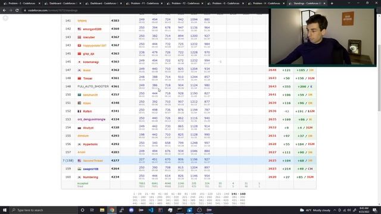Click the webcam overlay video
Viewport: 381px width, 214px height.
coord(323,37)
